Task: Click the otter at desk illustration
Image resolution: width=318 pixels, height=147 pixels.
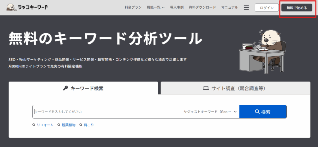Action: pos(263,52)
